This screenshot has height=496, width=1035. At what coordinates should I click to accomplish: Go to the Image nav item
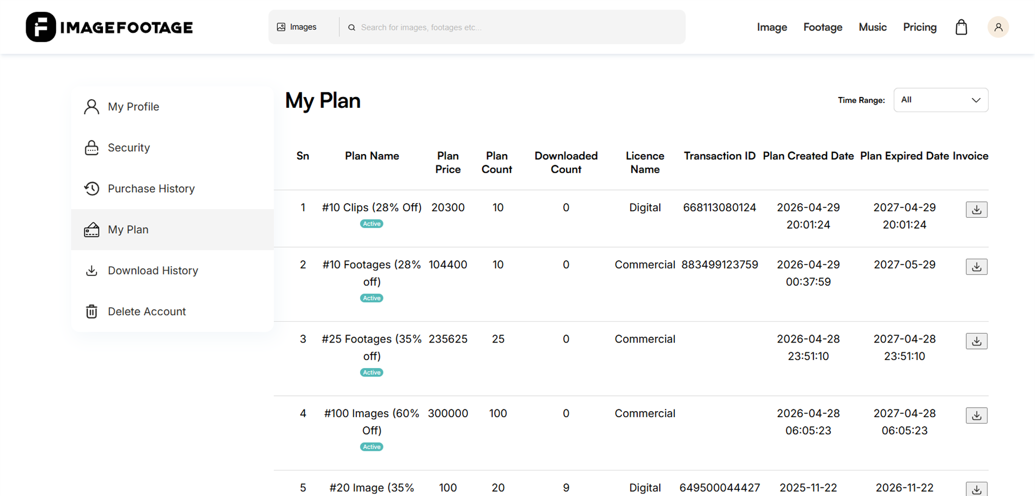coord(772,27)
